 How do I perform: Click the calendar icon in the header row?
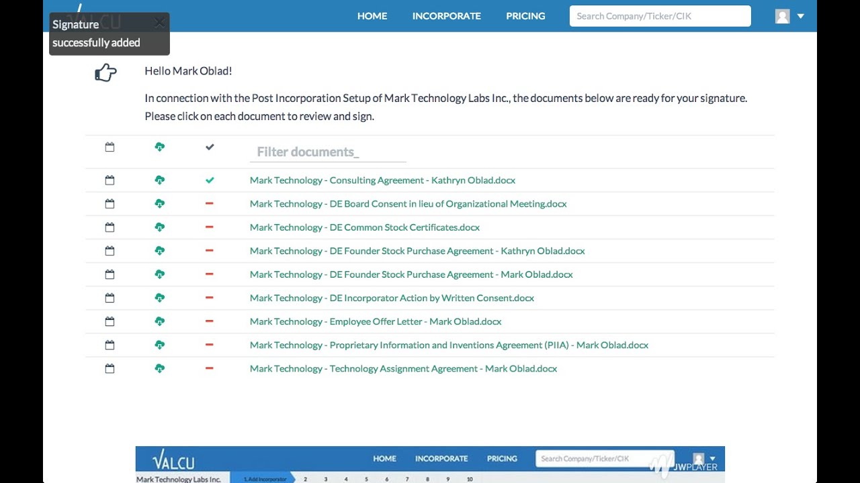pyautogui.click(x=110, y=147)
